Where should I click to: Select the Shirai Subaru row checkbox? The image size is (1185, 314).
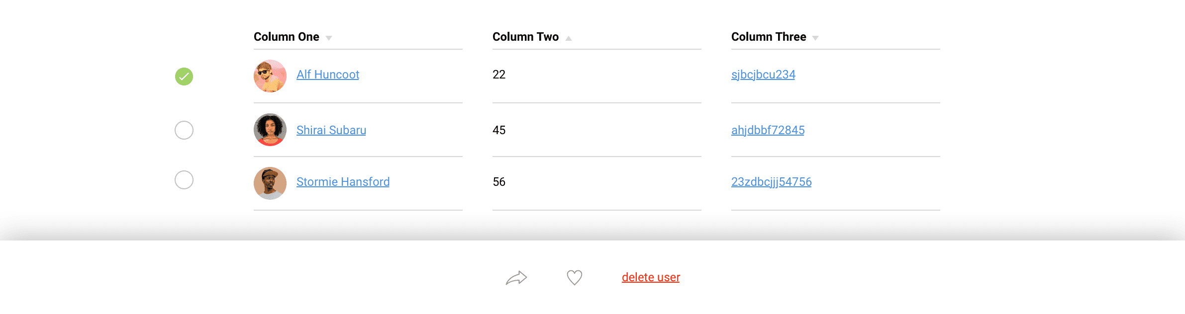pos(184,130)
